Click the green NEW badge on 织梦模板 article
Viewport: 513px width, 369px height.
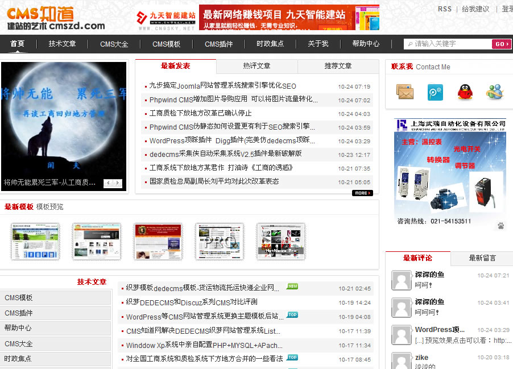(292, 286)
